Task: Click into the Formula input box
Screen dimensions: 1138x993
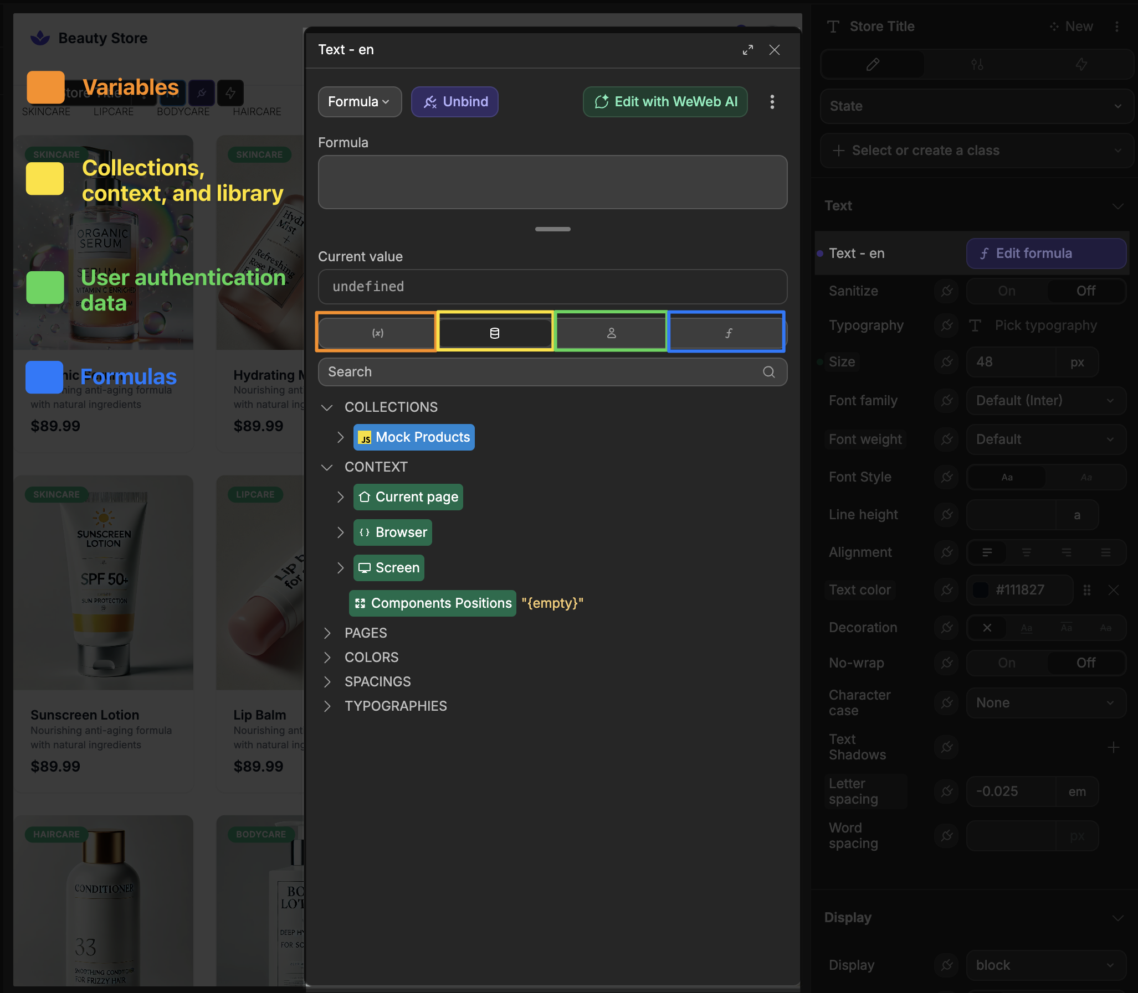Action: (x=552, y=182)
